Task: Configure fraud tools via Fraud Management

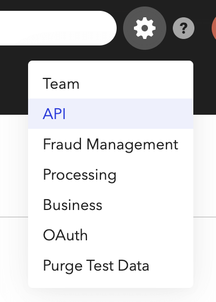Action: (111, 144)
